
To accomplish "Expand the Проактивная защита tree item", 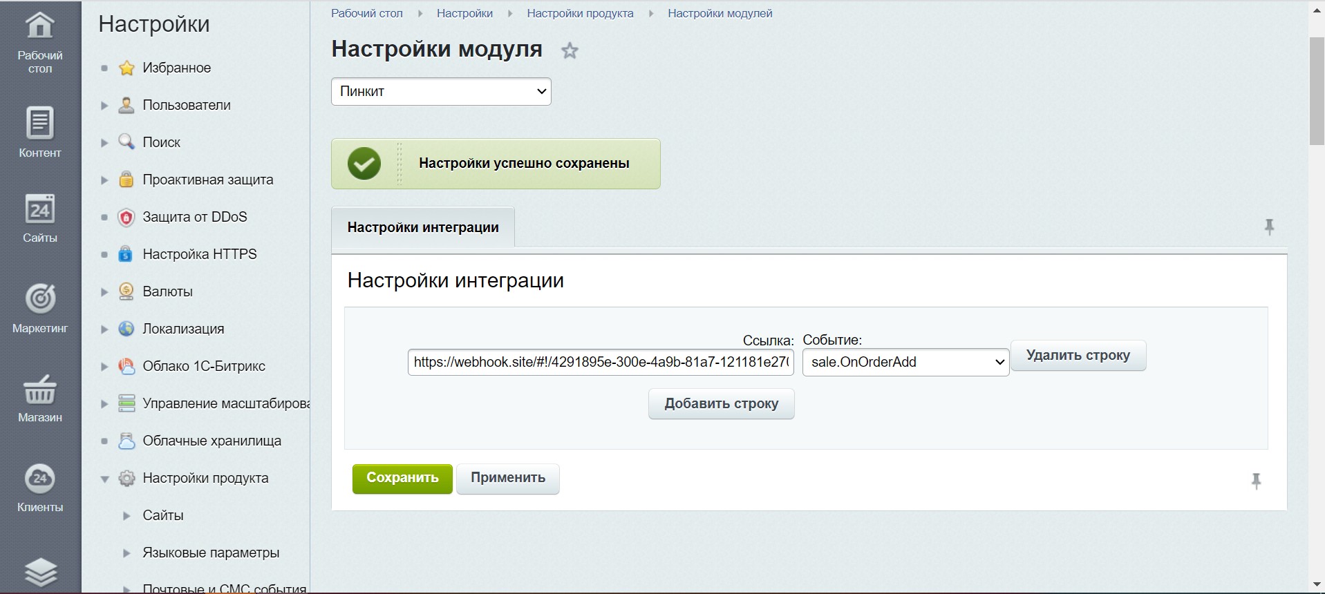I will (104, 180).
